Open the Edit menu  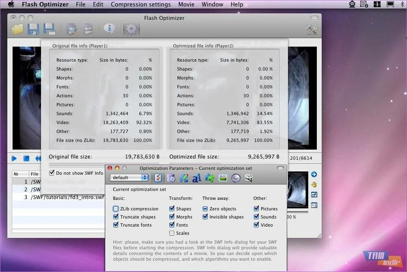pyautogui.click(x=98, y=4)
